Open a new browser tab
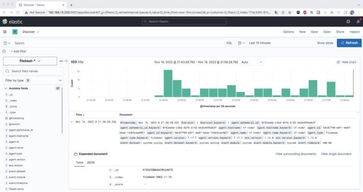Screen dimensions: 363x192 point(71,5)
